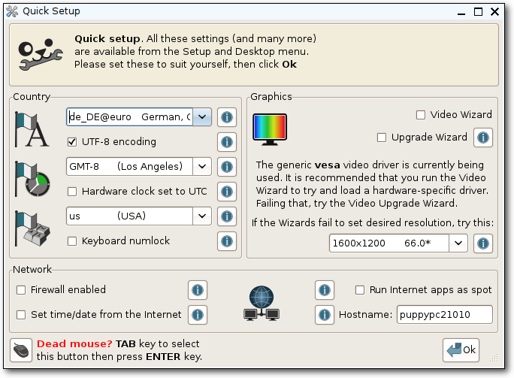514x378 pixels.
Task: Toggle UTF-8 encoding checkbox
Action: click(x=72, y=142)
